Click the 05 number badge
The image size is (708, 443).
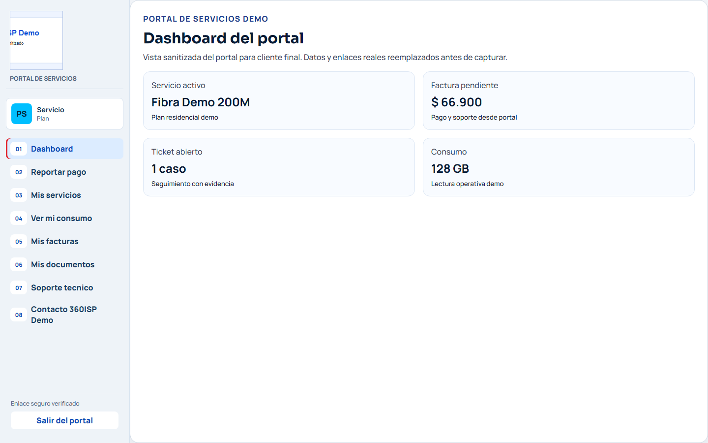[x=19, y=242]
